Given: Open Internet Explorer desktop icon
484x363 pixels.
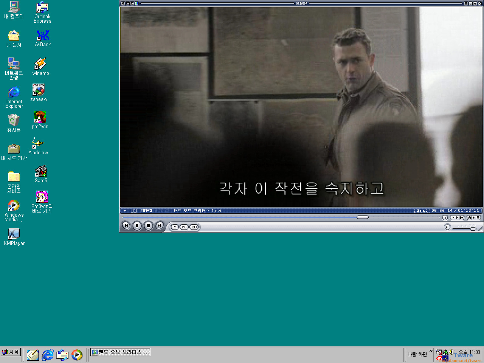Looking at the screenshot, I should (x=14, y=98).
